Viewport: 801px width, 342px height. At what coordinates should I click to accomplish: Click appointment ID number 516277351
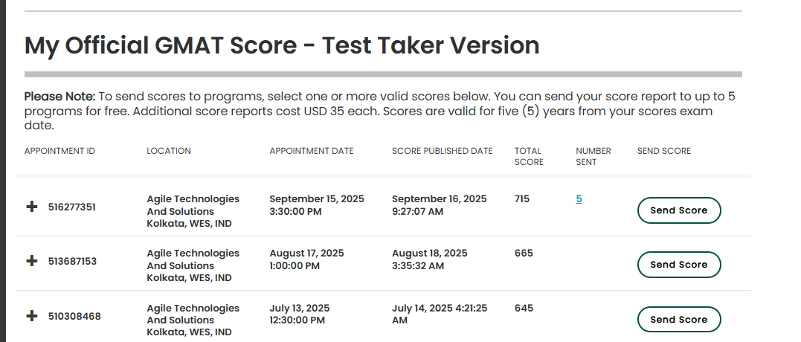tap(72, 207)
